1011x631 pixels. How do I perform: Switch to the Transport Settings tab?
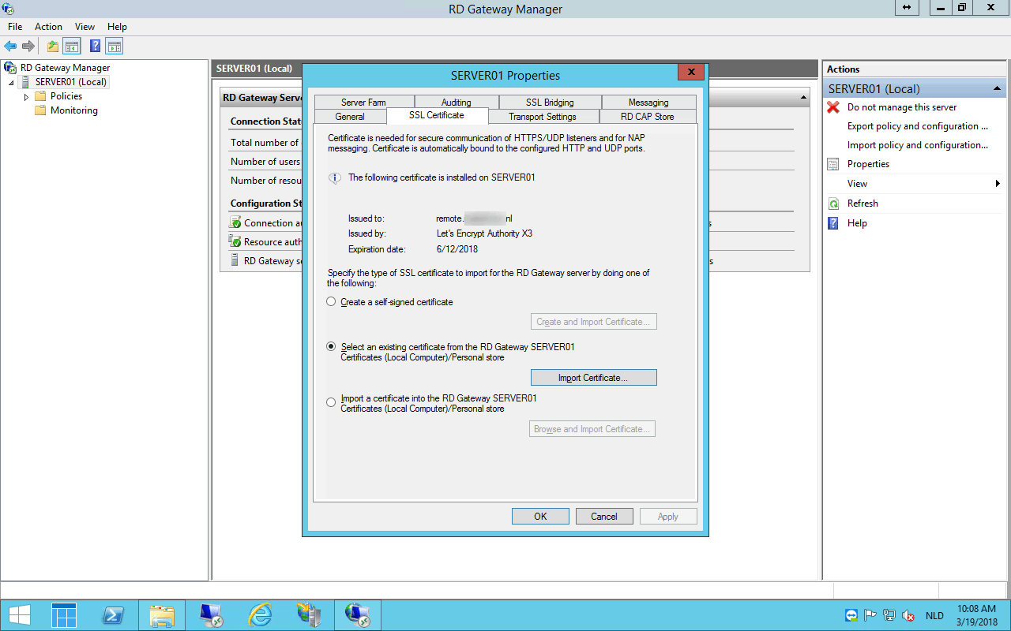543,117
